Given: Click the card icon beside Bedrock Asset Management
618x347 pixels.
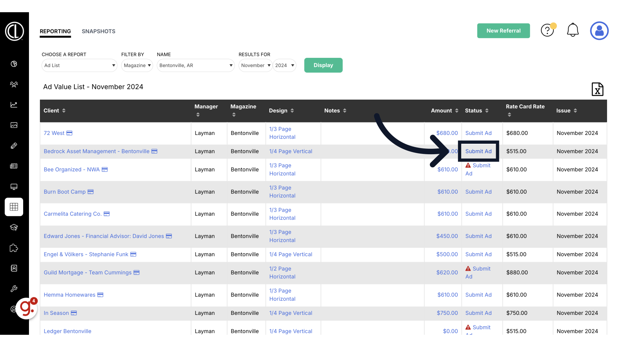Looking at the screenshot, I should [154, 151].
